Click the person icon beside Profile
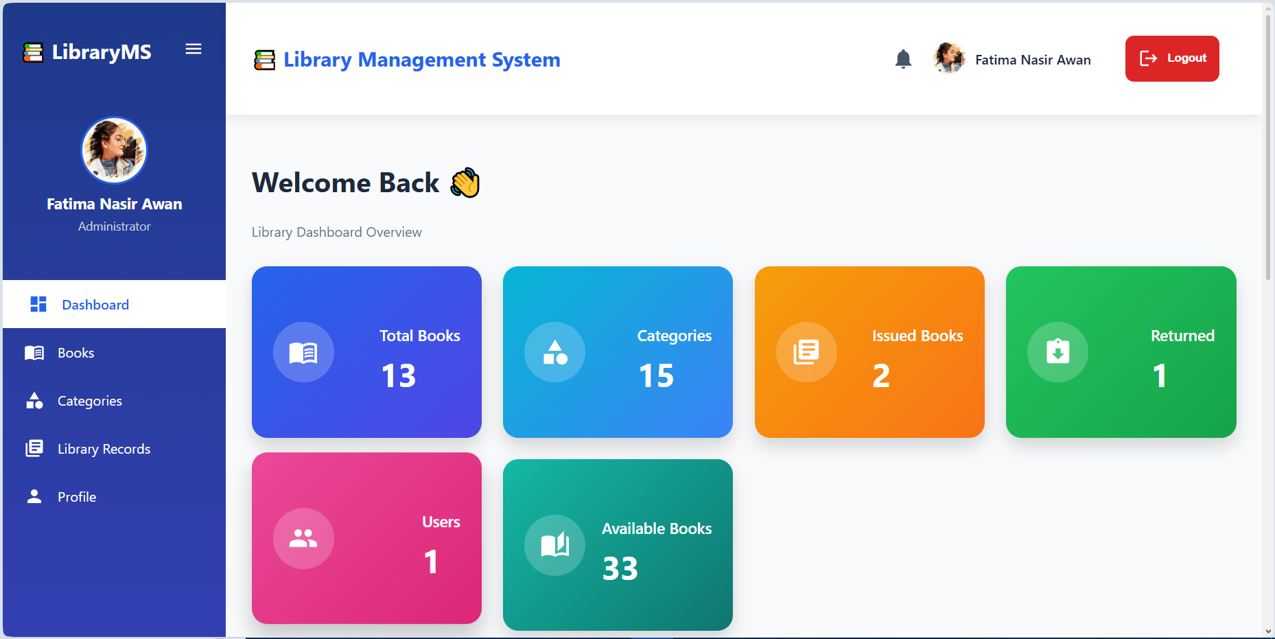Screen dimensions: 1275x639 click(34, 496)
